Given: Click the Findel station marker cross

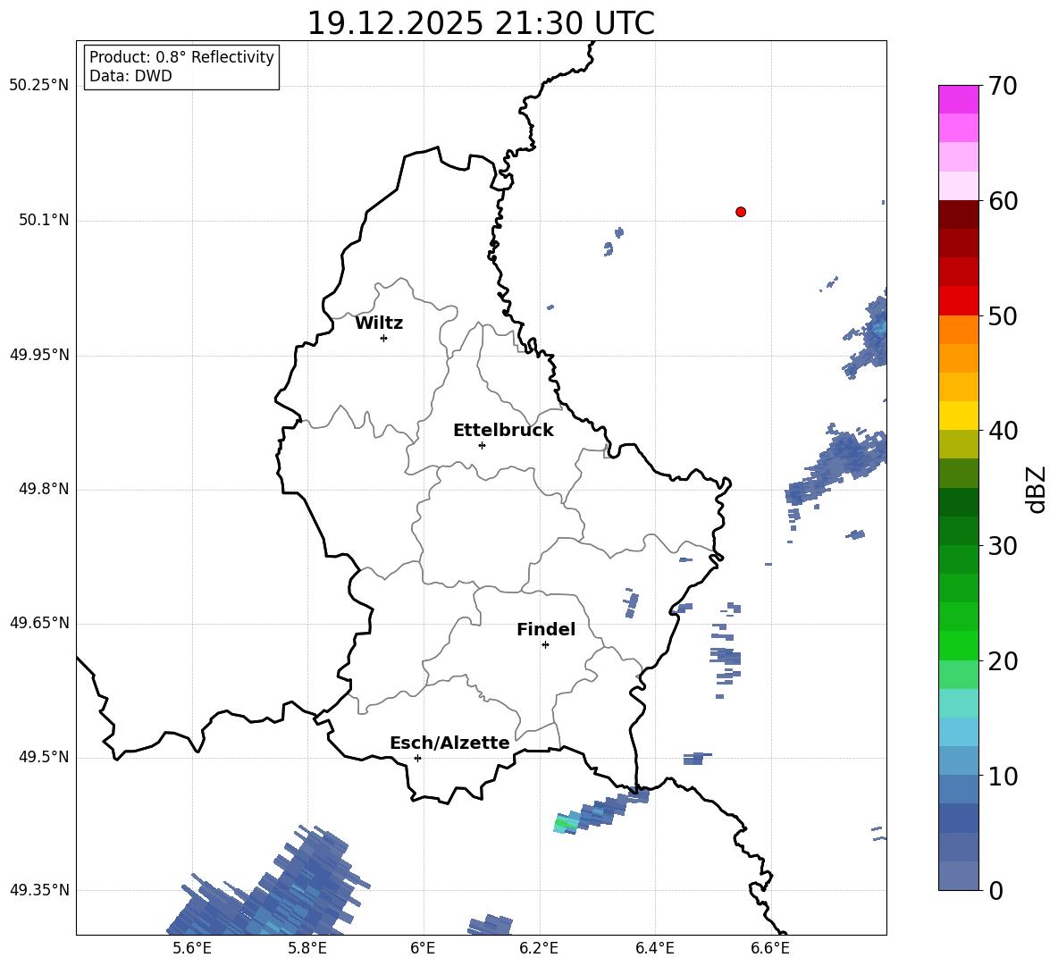Looking at the screenshot, I should (x=545, y=645).
